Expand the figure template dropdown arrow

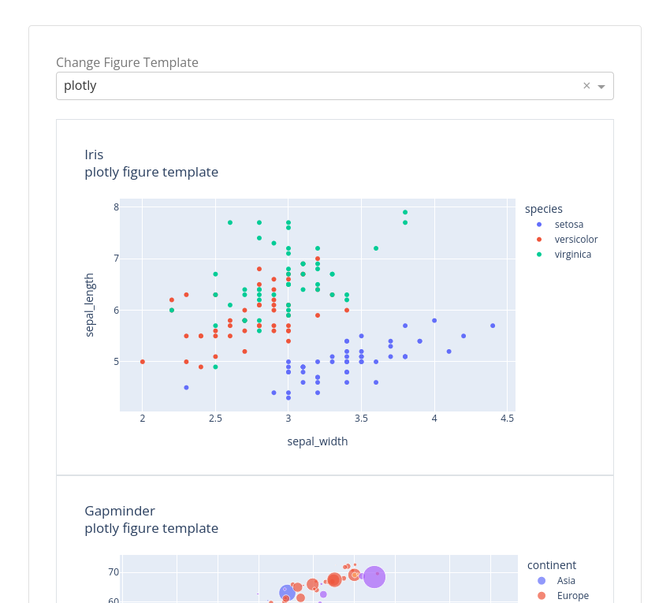point(601,87)
